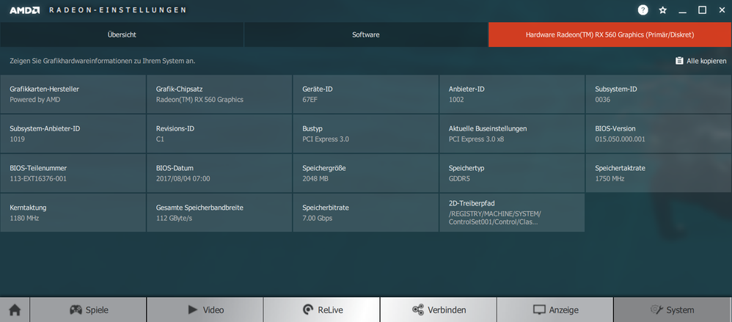Open the Verbinden section
The width and height of the screenshot is (732, 322).
click(x=439, y=310)
